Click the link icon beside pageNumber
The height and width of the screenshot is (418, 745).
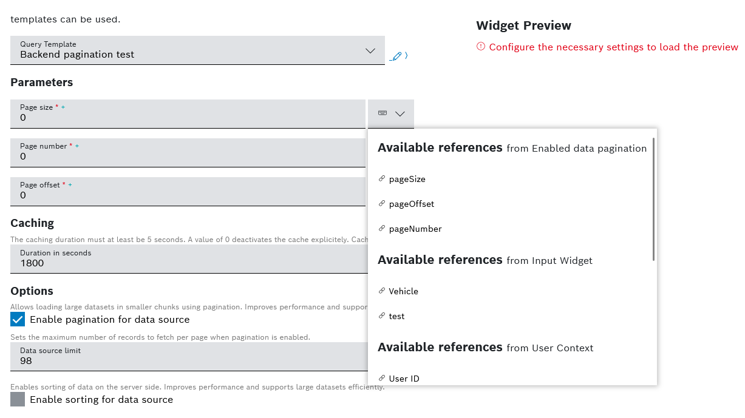click(382, 229)
